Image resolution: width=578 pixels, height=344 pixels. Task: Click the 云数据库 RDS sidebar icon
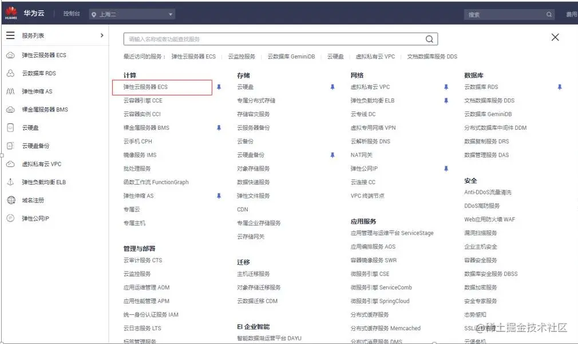11,73
